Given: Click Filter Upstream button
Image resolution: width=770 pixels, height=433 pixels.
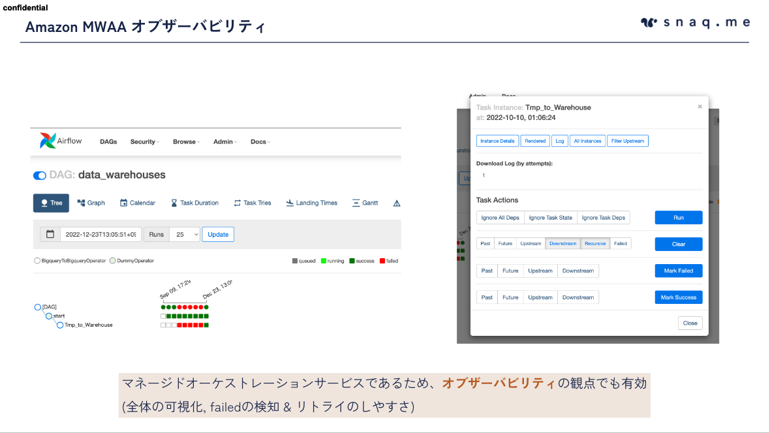Looking at the screenshot, I should pyautogui.click(x=628, y=141).
